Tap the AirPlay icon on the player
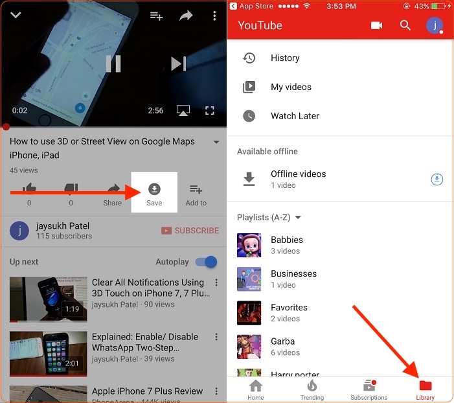Screen dimensions: 454x403 point(183,110)
